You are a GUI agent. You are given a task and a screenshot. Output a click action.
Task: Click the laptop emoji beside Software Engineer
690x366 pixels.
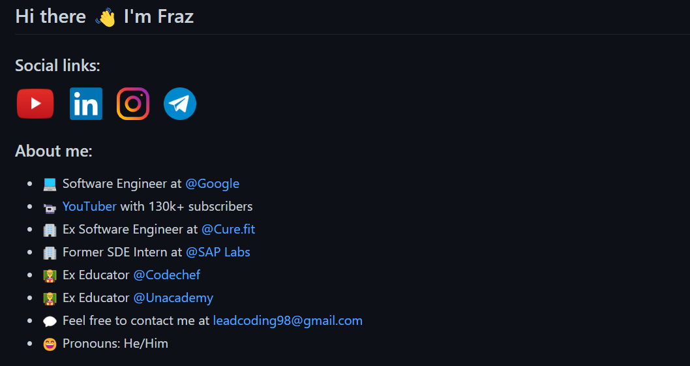[x=50, y=184]
